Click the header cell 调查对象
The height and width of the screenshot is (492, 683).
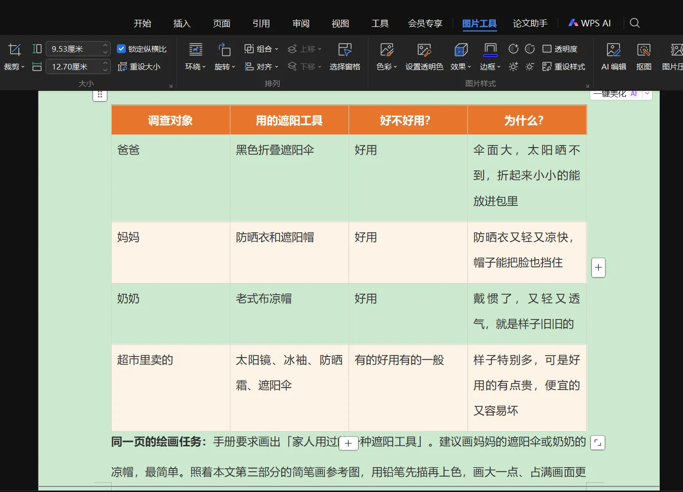pos(170,120)
